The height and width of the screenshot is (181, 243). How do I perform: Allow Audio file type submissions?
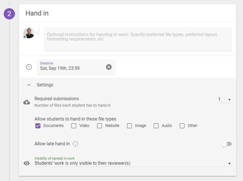pyautogui.click(x=156, y=126)
